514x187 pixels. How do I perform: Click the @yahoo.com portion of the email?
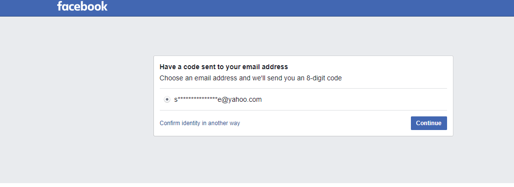click(x=242, y=99)
